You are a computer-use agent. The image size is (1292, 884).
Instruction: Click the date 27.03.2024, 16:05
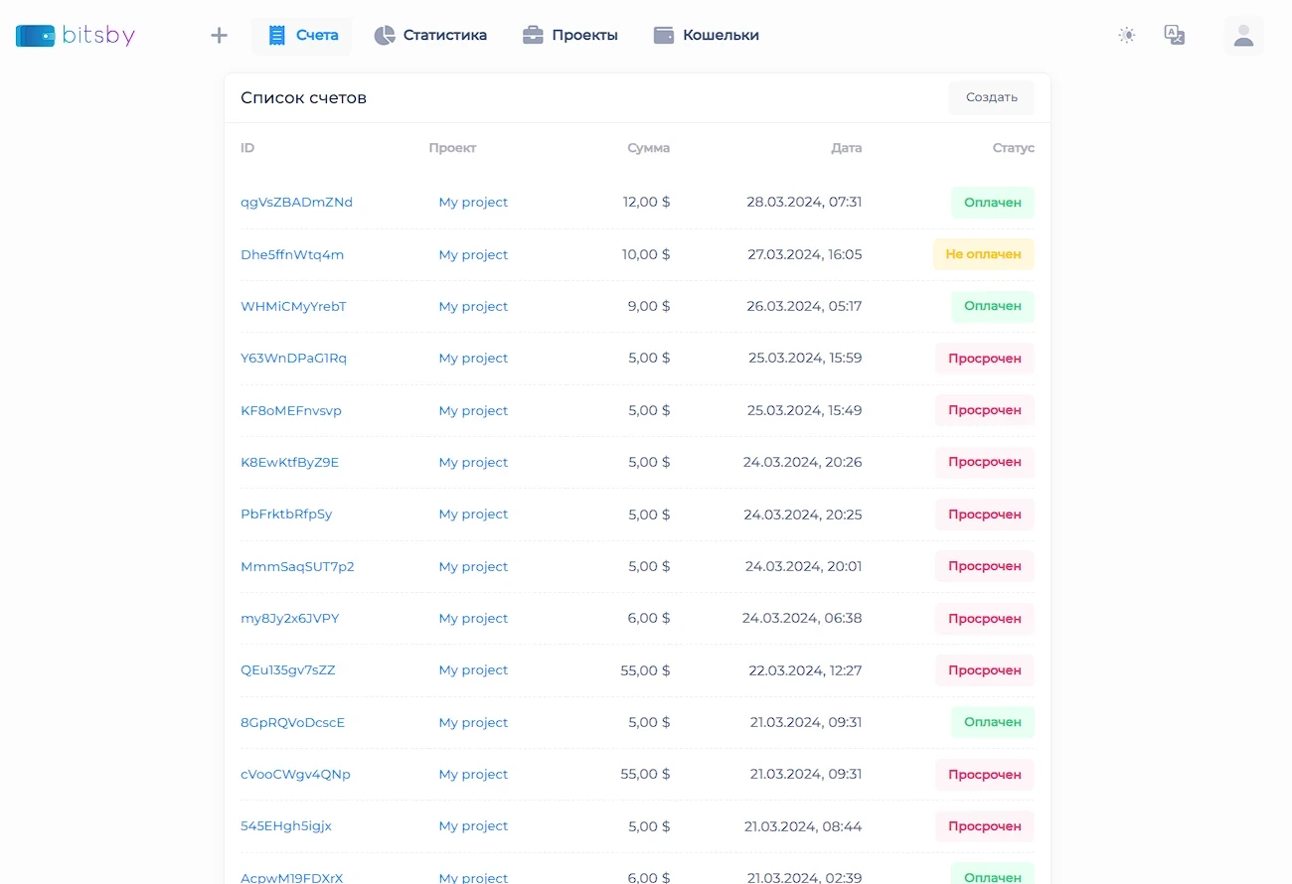point(805,254)
